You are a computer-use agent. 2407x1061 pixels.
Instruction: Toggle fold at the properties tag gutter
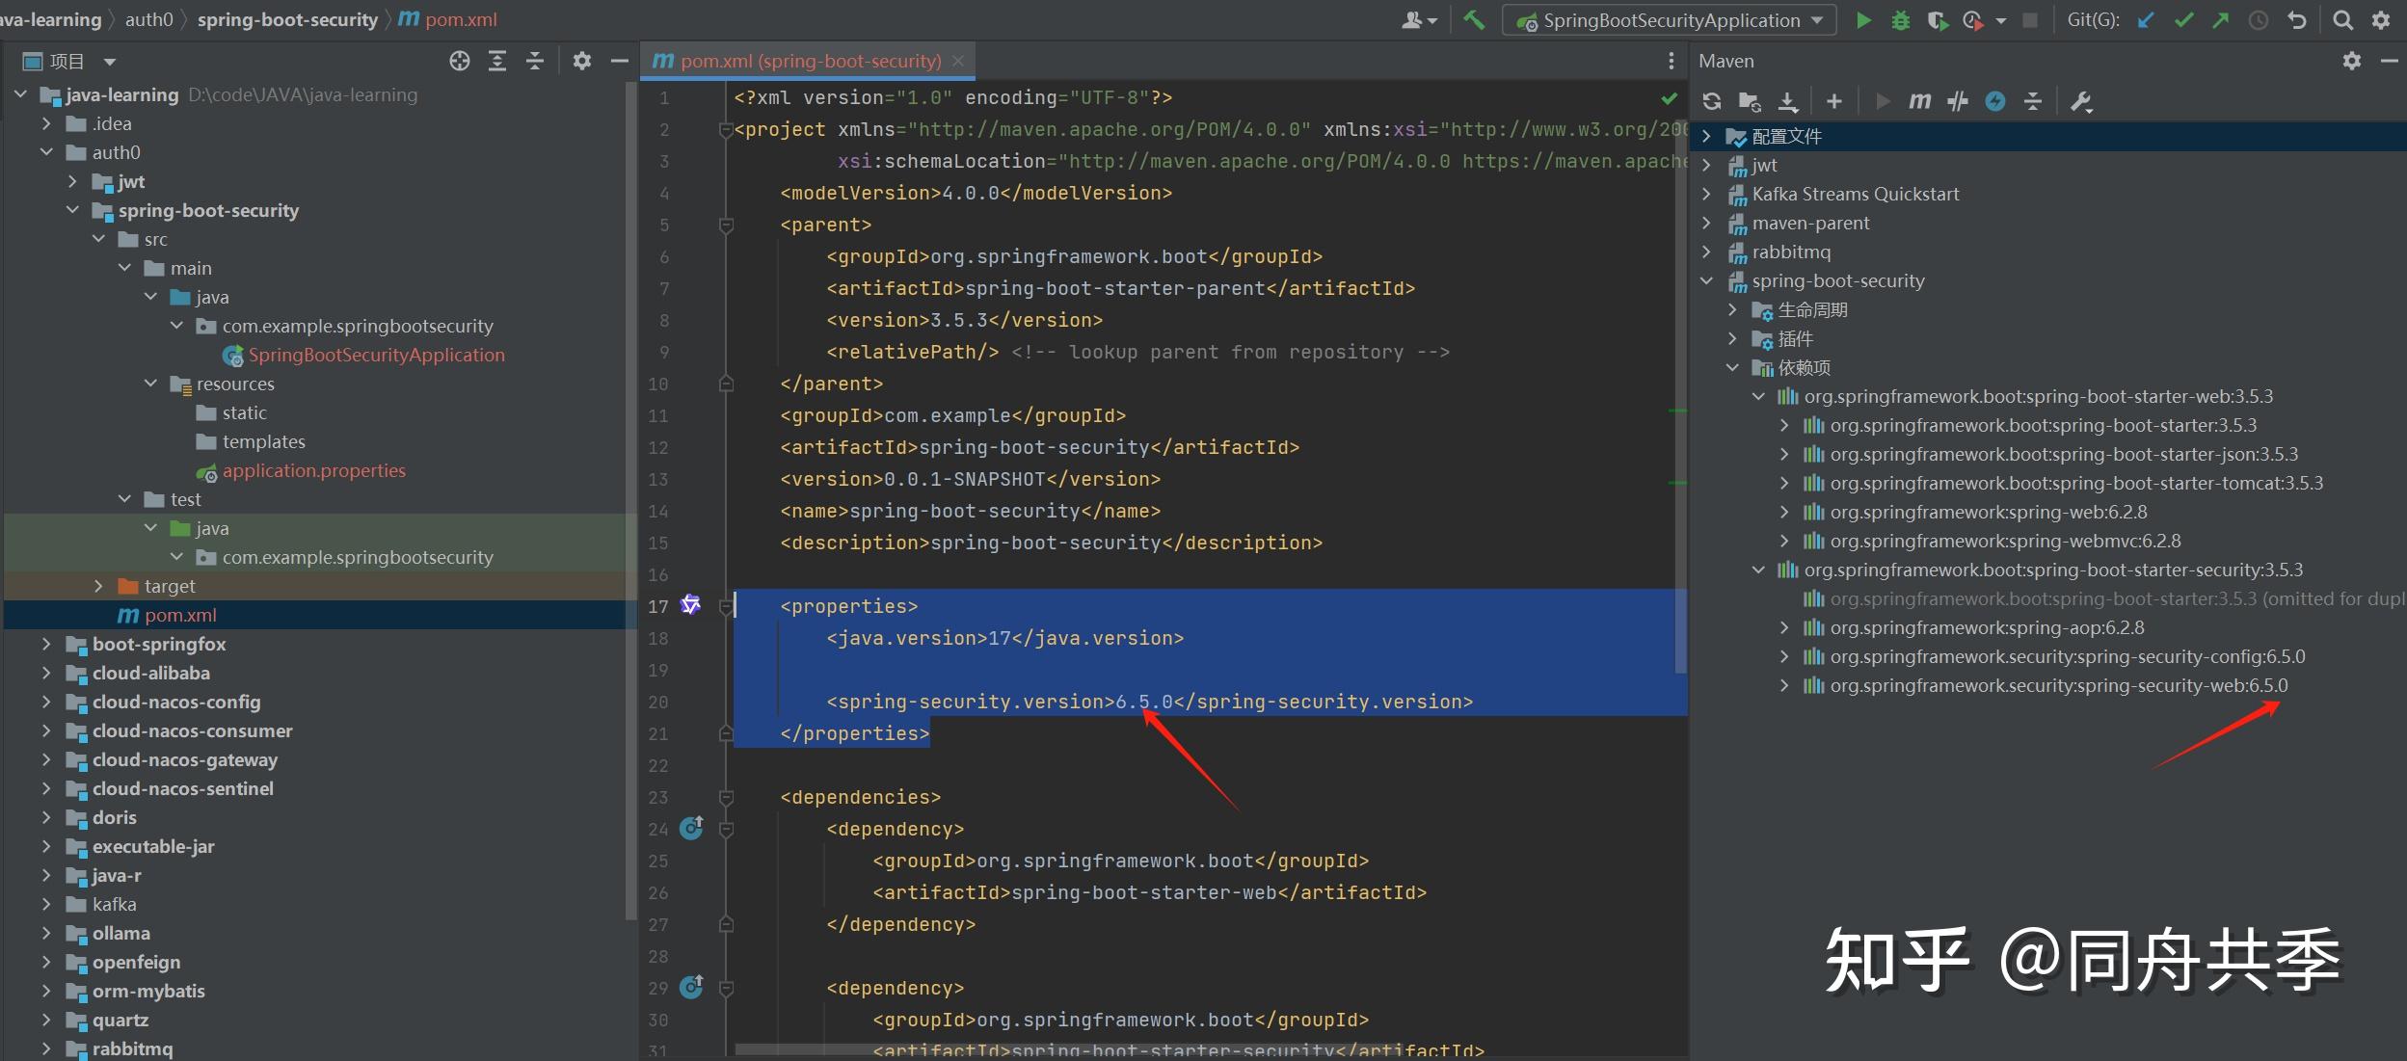point(727,606)
